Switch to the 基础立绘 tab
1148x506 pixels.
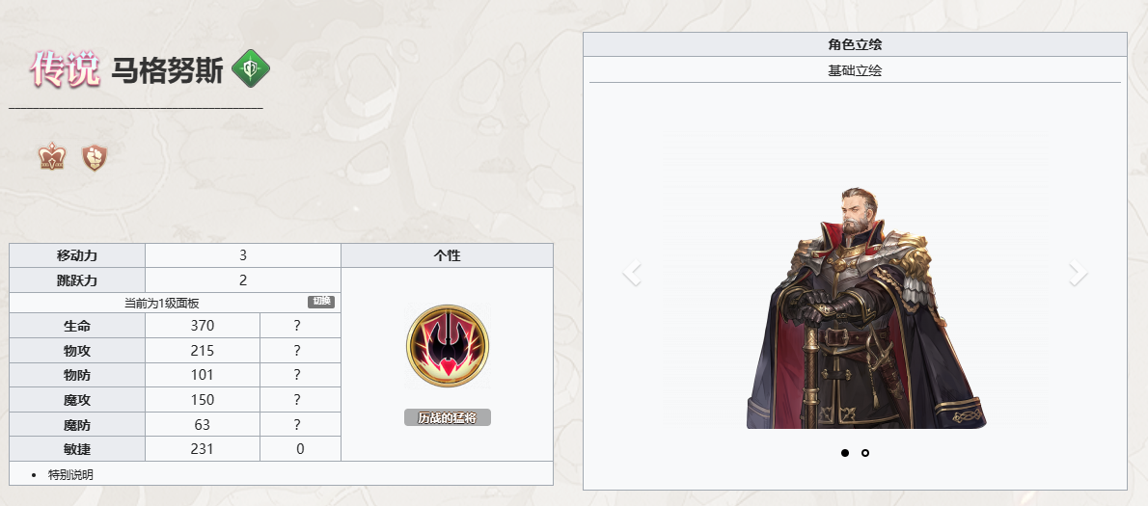(x=855, y=71)
